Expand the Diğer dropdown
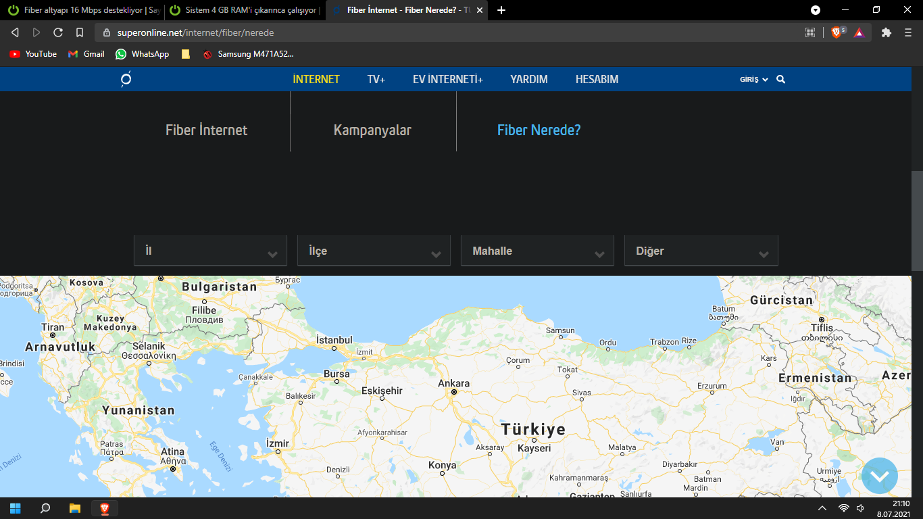Viewport: 923px width, 519px height. [x=701, y=251]
